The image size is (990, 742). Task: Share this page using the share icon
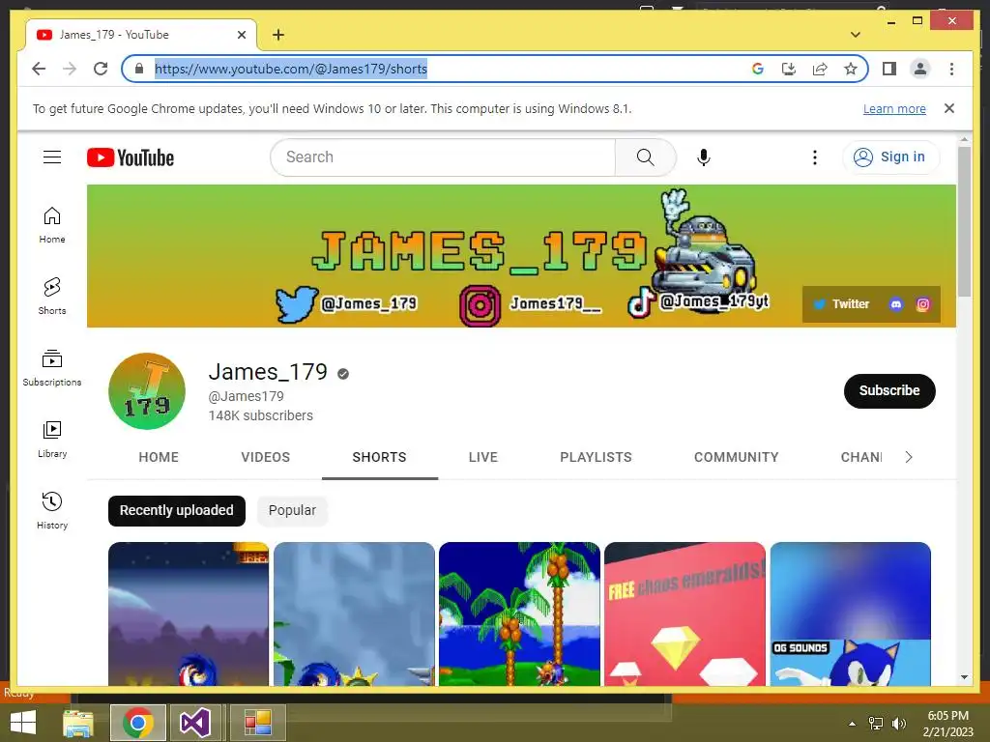point(820,69)
